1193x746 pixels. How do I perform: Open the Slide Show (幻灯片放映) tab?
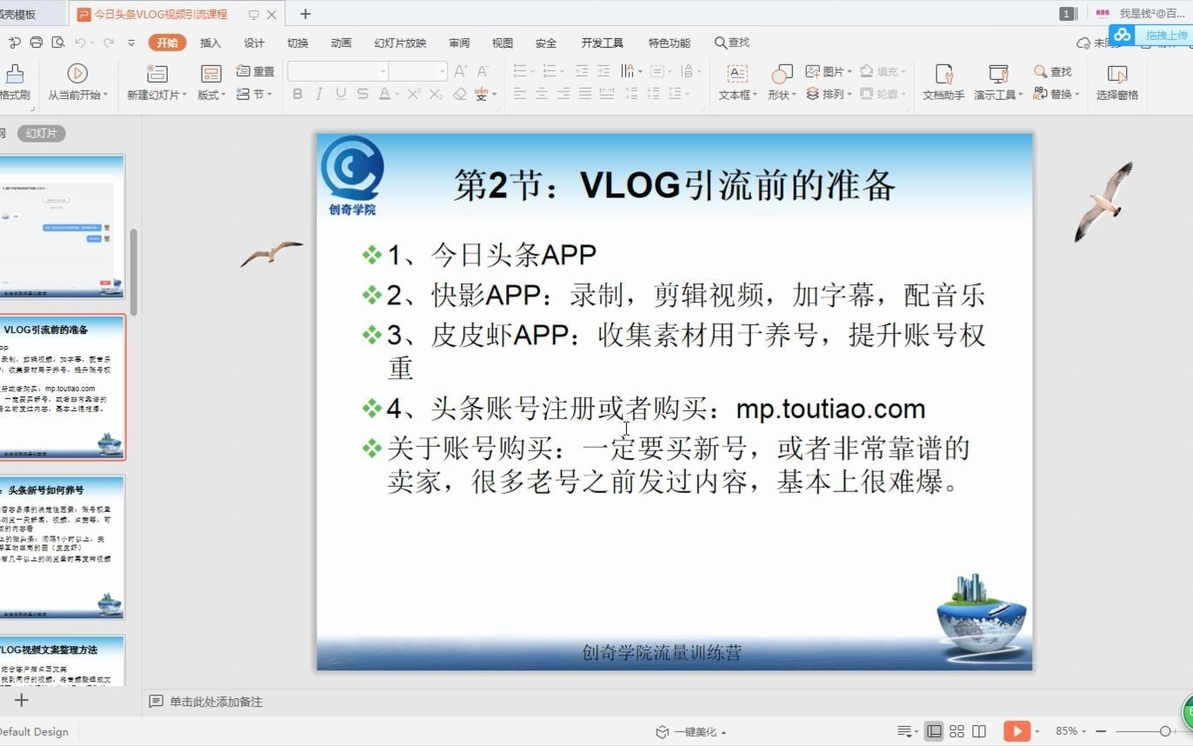400,43
